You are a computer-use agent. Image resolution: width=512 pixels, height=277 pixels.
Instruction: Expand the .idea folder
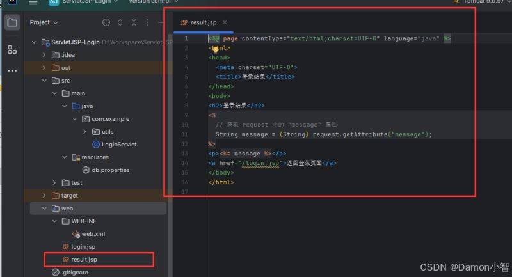pos(45,55)
